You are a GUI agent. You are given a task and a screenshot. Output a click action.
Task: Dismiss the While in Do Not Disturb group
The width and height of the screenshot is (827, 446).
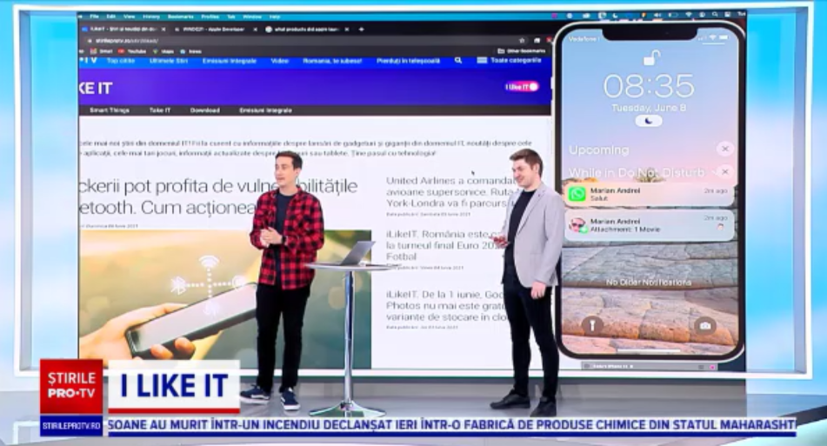point(725,171)
